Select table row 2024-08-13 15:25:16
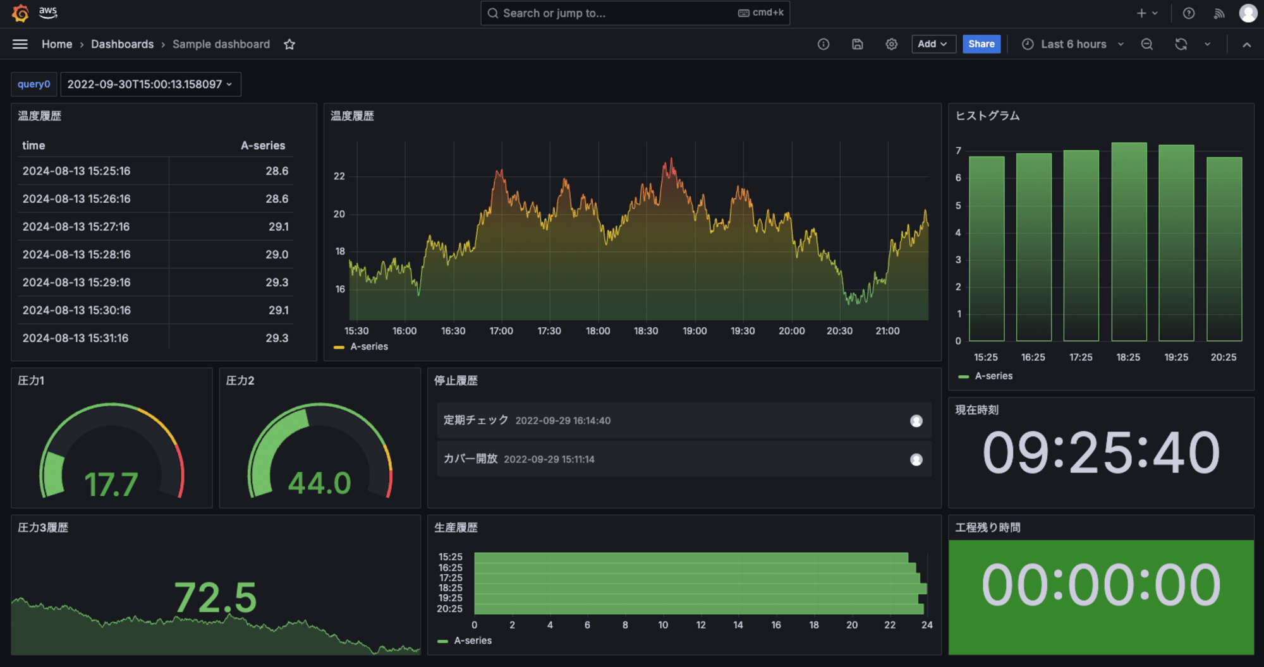This screenshot has height=667, width=1264. pyautogui.click(x=155, y=171)
